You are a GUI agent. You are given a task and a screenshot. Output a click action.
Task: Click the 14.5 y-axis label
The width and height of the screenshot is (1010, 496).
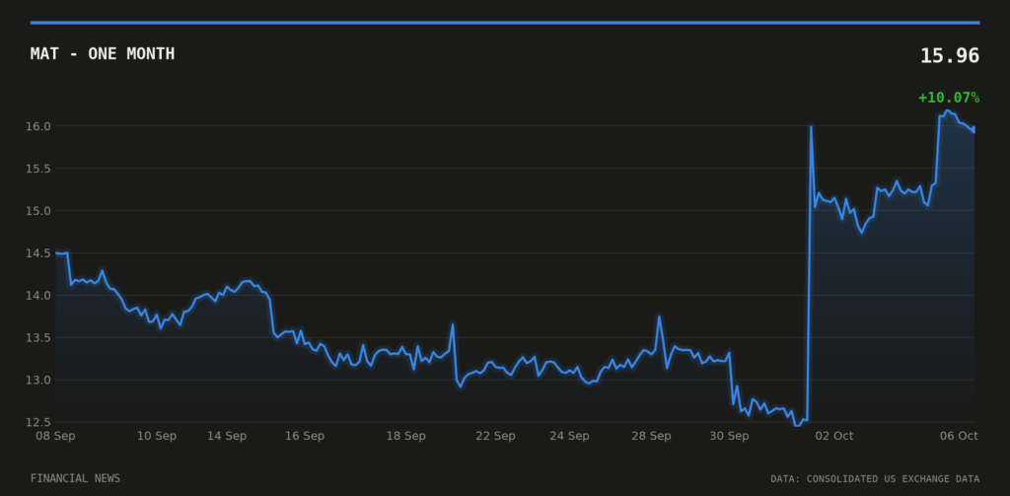38,253
